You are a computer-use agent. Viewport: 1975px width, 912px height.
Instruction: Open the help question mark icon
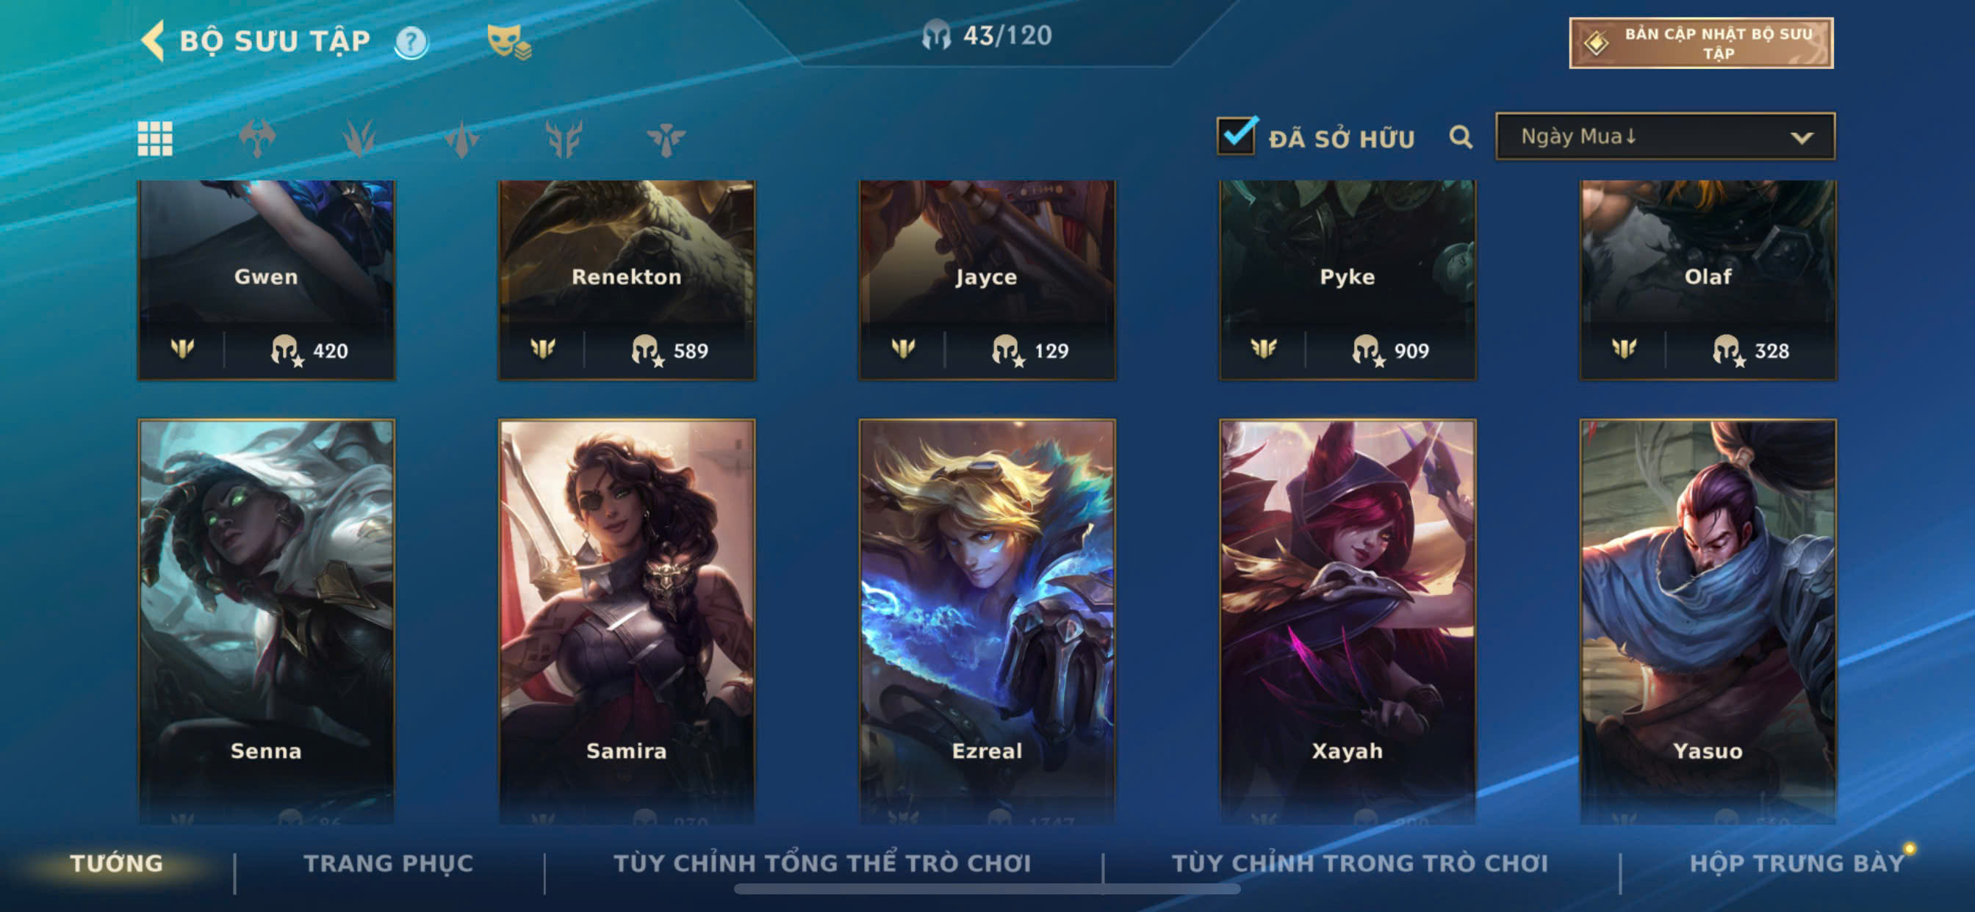coord(411,42)
